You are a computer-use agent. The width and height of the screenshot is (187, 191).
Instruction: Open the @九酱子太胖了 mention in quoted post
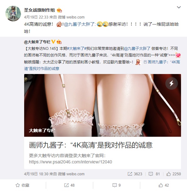tap(137, 49)
